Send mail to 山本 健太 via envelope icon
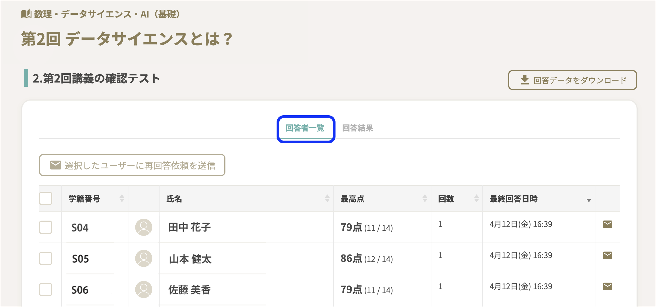 pos(607,255)
